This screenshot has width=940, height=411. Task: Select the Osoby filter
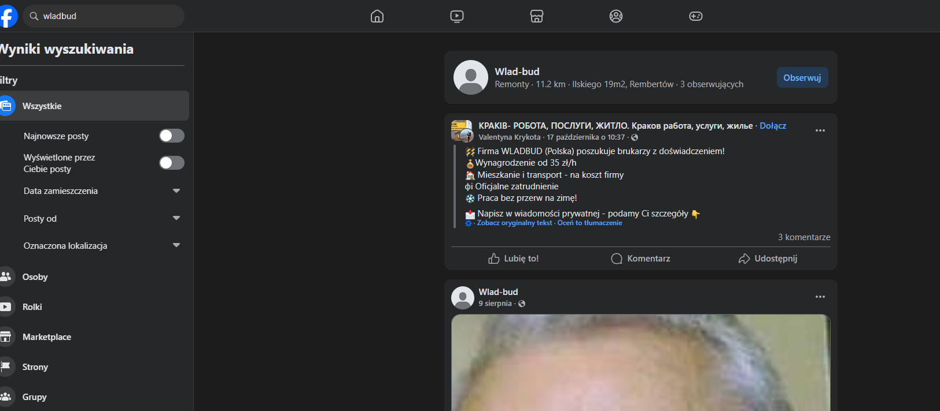(x=35, y=277)
